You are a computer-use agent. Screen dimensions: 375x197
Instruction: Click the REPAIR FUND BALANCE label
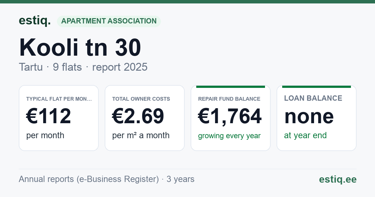pos(229,99)
